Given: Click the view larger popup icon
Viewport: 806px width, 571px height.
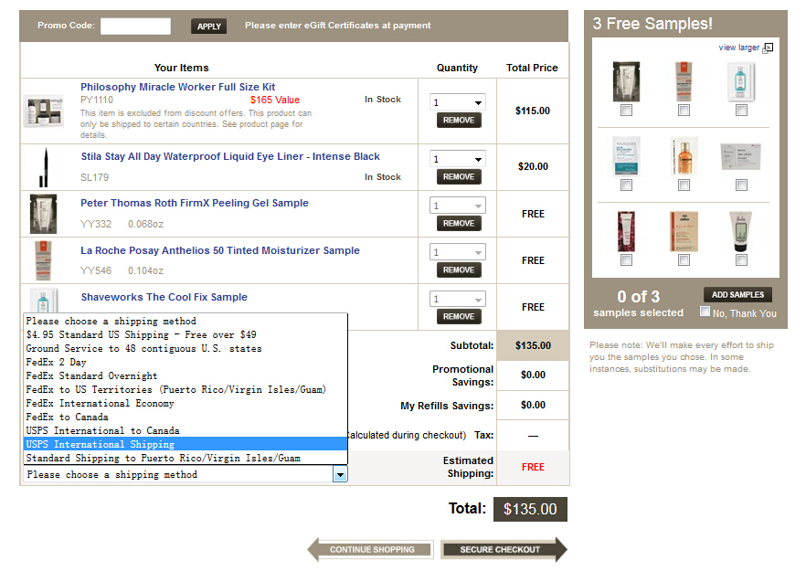Looking at the screenshot, I should coord(768,48).
